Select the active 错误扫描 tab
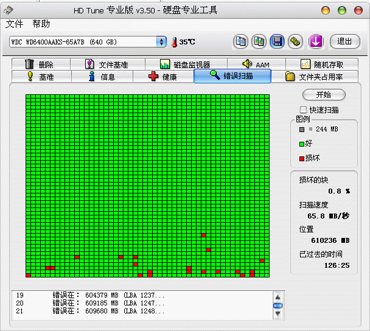The image size is (370, 331). point(232,75)
